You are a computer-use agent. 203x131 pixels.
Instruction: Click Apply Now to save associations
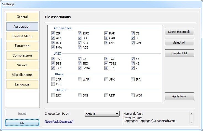179,96
